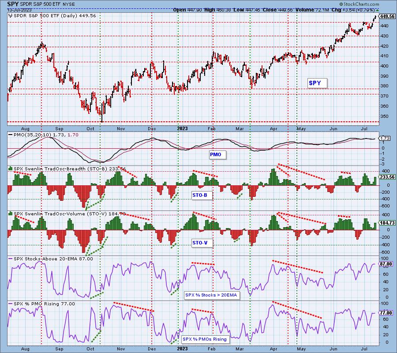Click the green histogram legend icon before STO-V title

tap(11, 214)
